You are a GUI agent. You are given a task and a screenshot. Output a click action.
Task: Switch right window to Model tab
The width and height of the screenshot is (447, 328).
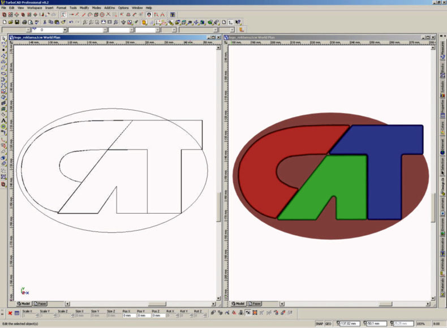pyautogui.click(x=238, y=304)
